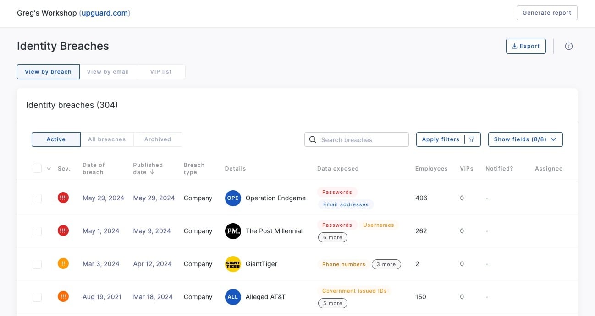
Task: Select the Alleged AT&T row checkbox
Action: click(37, 297)
